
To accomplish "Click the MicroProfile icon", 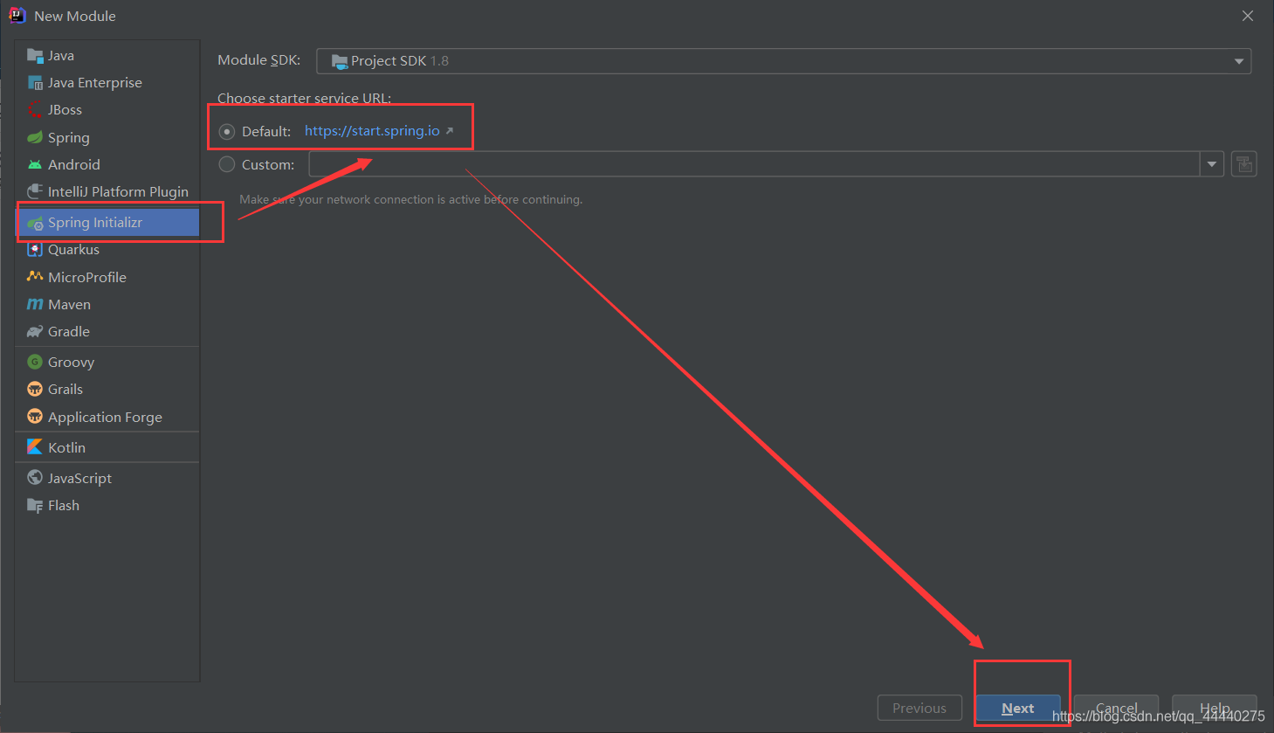I will [35, 277].
